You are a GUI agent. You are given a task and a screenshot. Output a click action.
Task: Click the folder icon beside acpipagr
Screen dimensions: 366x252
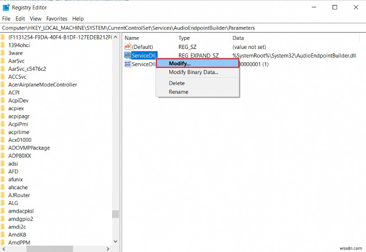[3, 117]
